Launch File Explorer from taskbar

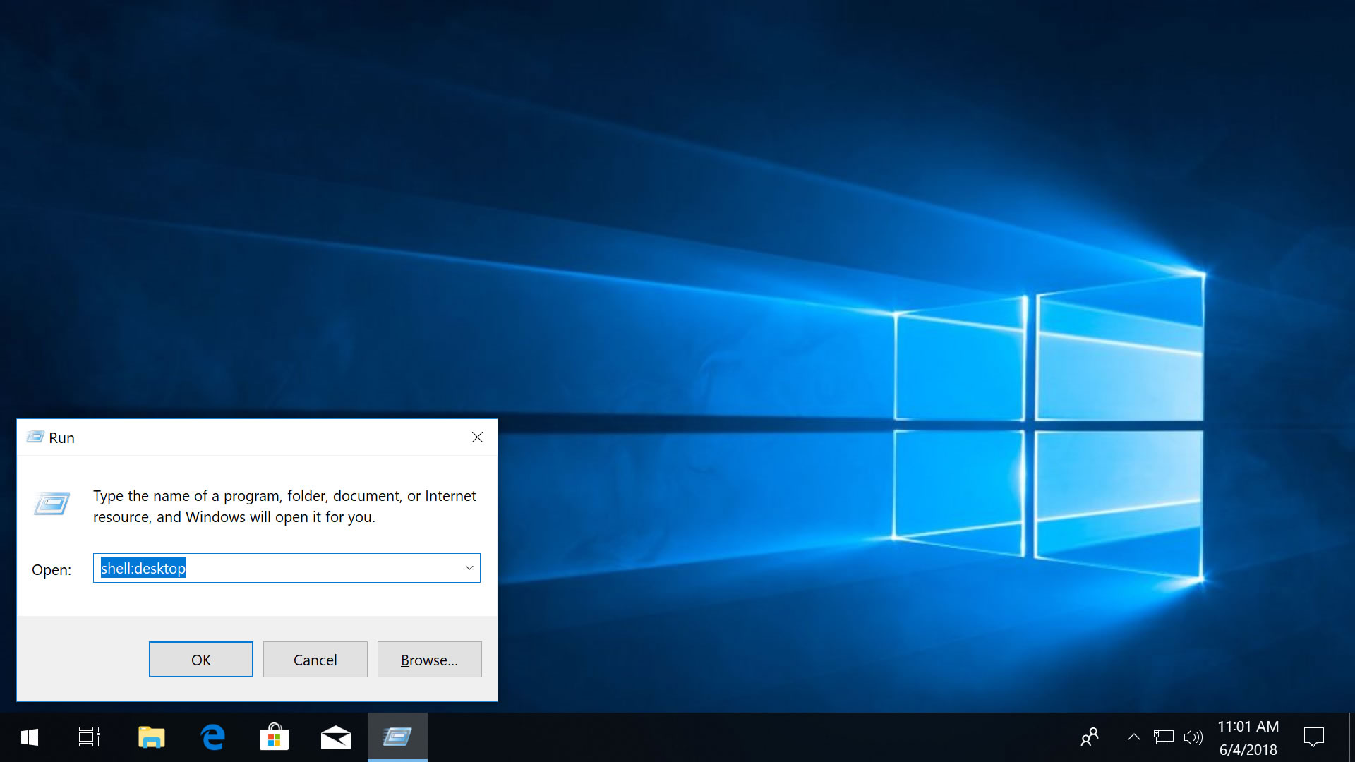point(151,737)
